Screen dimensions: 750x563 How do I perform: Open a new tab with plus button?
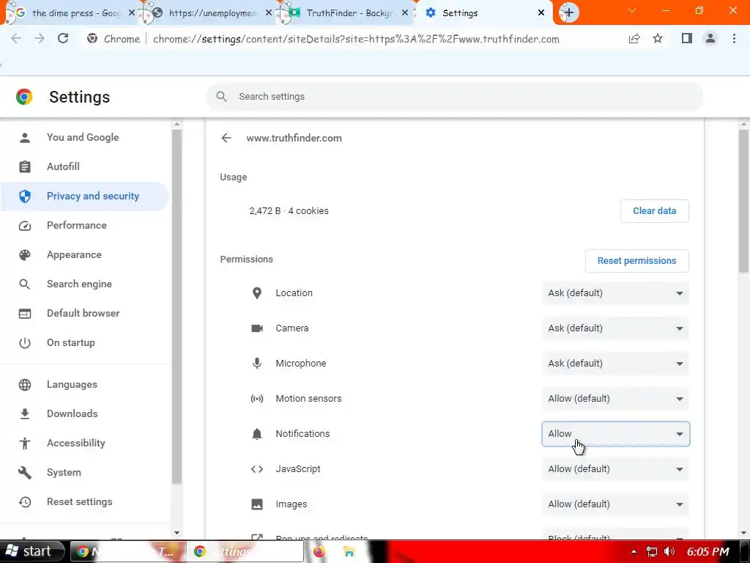coord(568,13)
